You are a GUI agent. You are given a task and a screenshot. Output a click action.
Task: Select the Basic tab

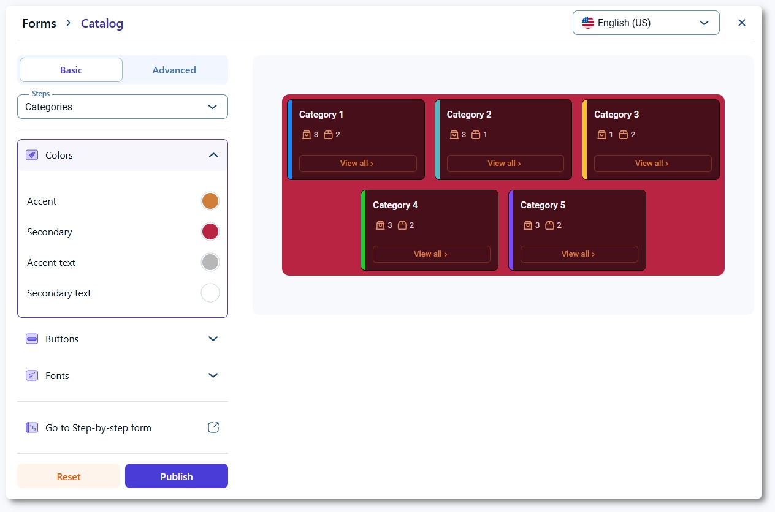tap(71, 70)
